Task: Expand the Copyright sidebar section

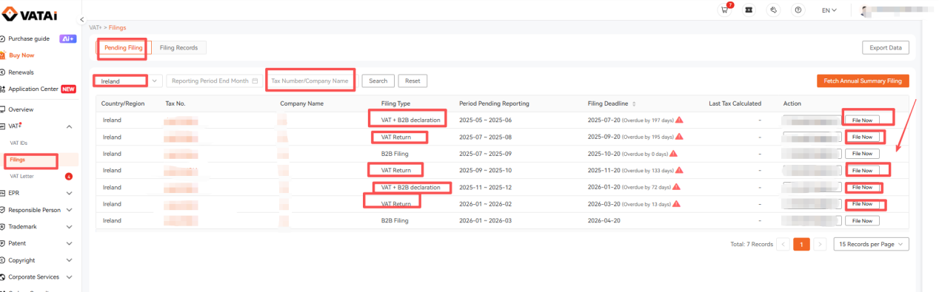Action: 70,260
